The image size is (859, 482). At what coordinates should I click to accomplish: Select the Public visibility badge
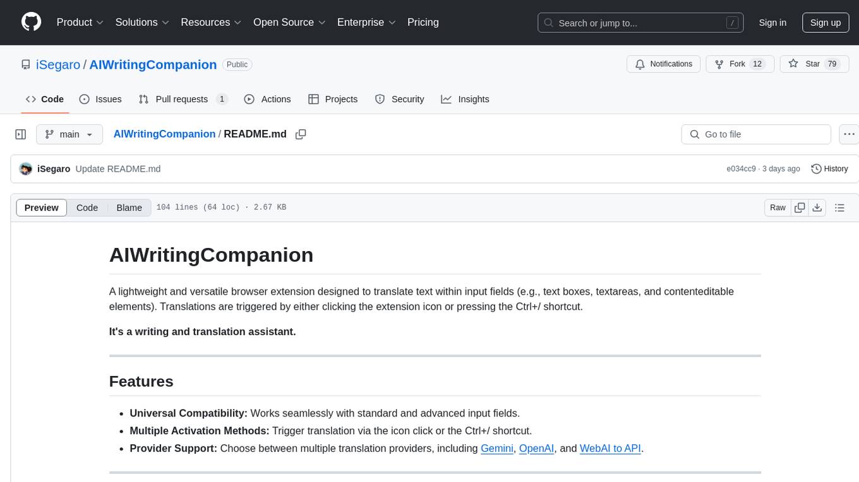click(237, 64)
